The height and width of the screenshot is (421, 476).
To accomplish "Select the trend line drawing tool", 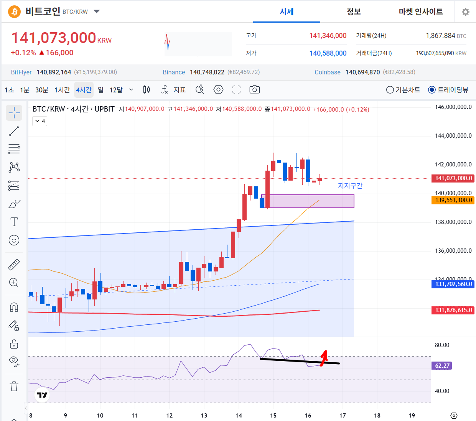I will [14, 131].
